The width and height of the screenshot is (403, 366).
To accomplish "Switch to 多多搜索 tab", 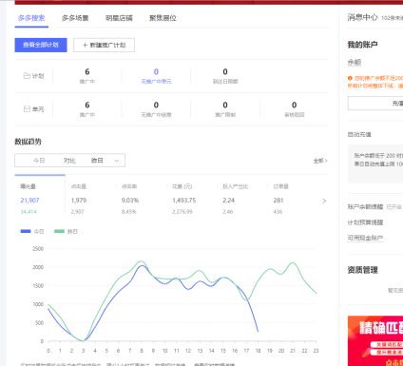I will (x=31, y=18).
